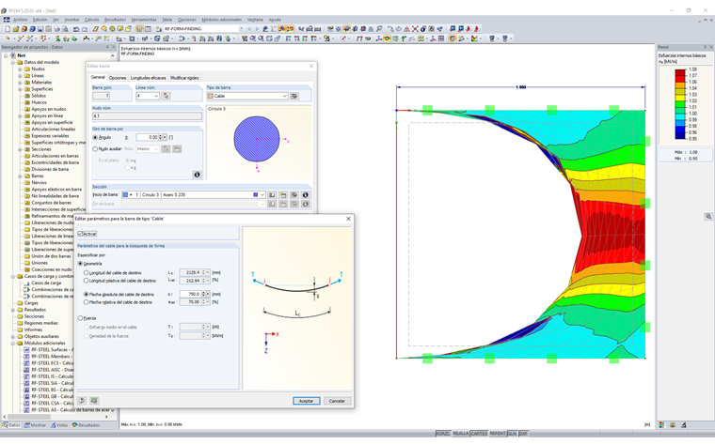Click the units icon in the cable parameters dialog

pyautogui.click(x=94, y=401)
